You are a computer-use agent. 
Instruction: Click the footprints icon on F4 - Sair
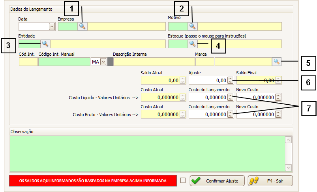pos(255,181)
